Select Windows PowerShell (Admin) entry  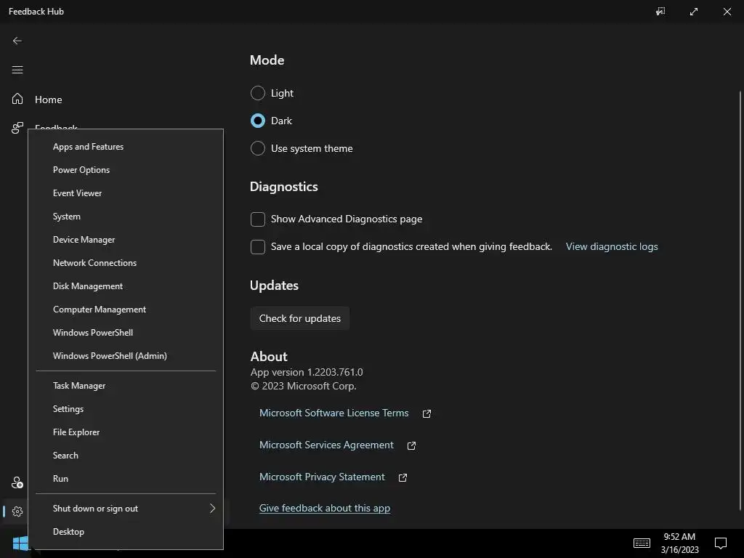point(110,356)
